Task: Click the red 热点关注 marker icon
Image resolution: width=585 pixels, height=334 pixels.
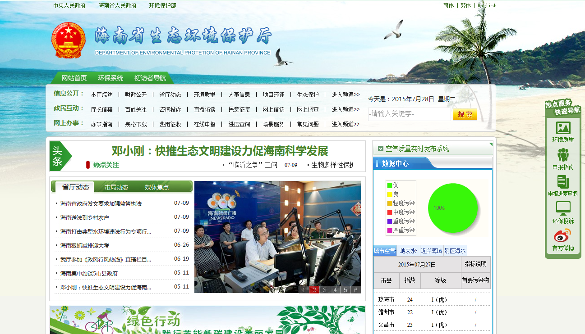Action: coord(88,165)
